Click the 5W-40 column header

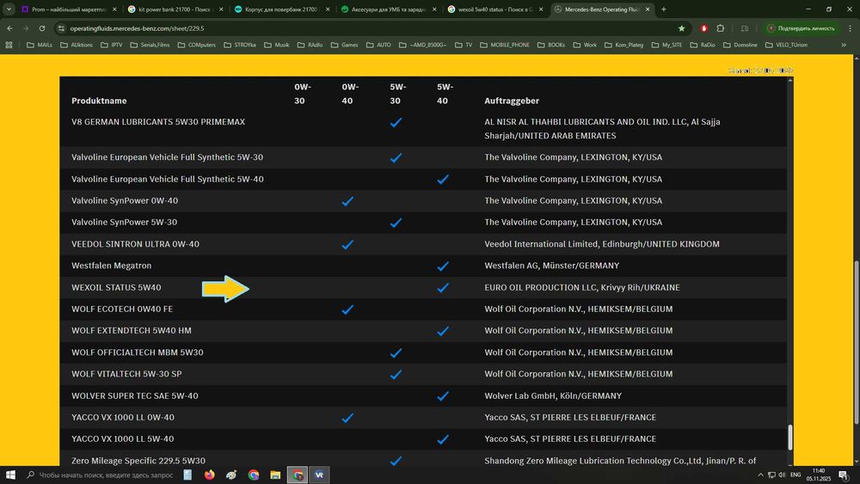point(445,94)
